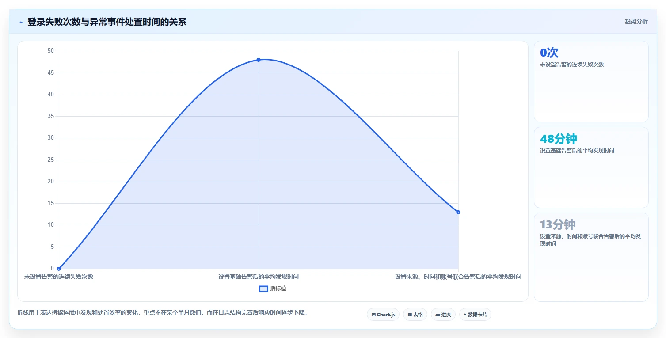Select the 数据卡片 tag

(x=475, y=315)
